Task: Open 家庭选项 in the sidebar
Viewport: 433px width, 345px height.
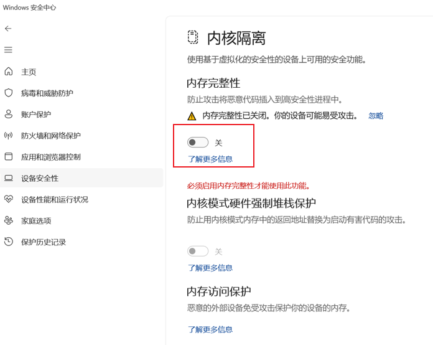Action: point(36,221)
